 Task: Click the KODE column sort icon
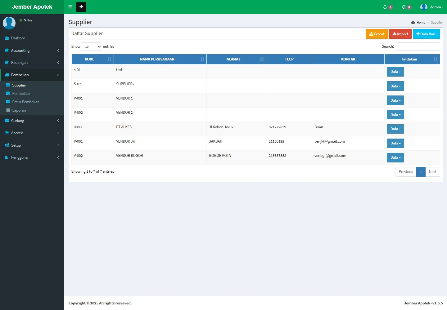click(109, 59)
